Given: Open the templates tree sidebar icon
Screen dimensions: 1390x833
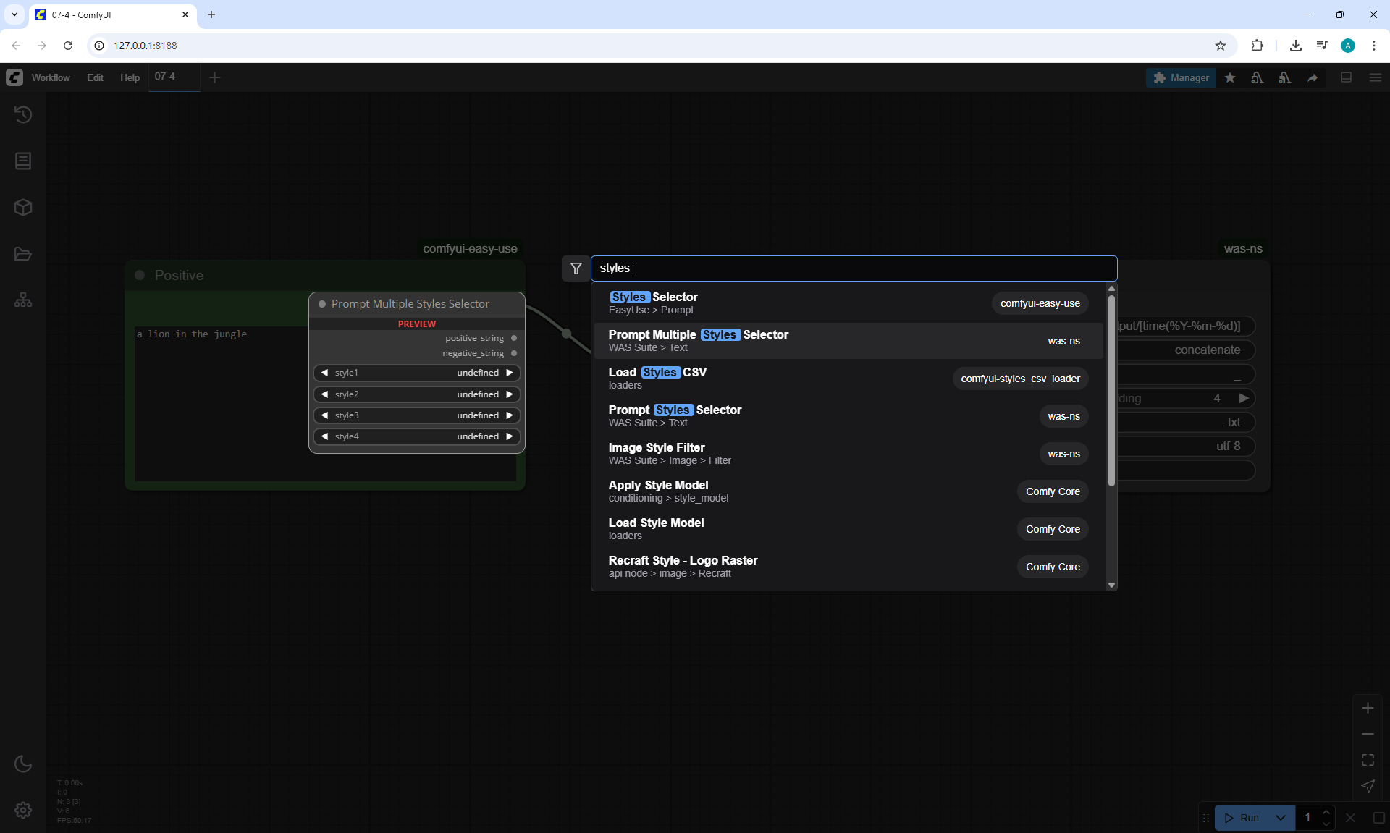Looking at the screenshot, I should click(x=23, y=300).
